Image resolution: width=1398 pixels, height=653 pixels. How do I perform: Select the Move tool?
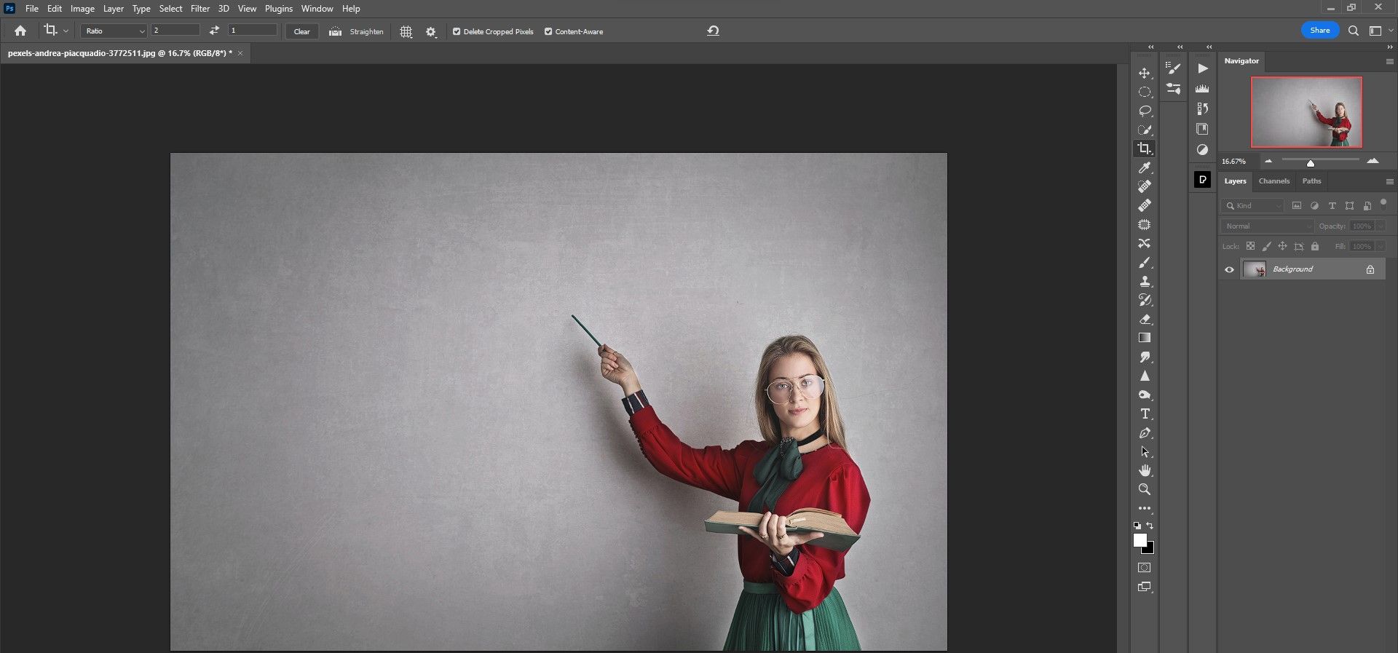coord(1145,74)
